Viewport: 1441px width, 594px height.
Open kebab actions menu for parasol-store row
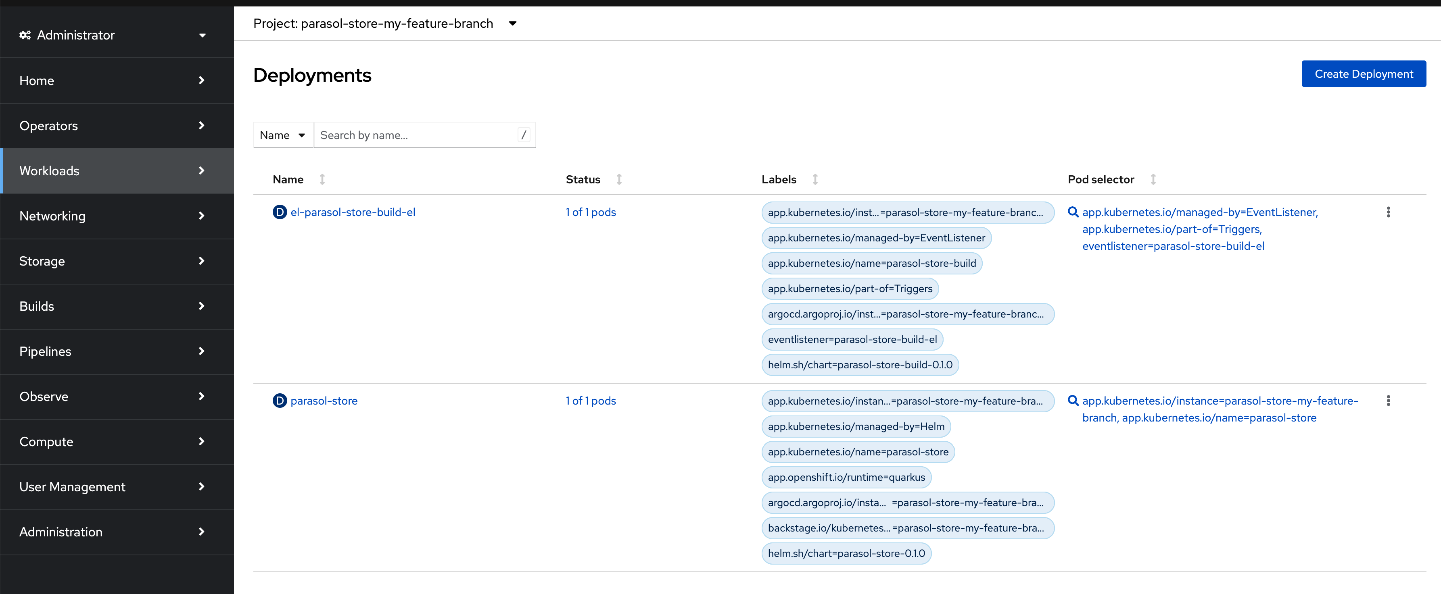pyautogui.click(x=1388, y=401)
